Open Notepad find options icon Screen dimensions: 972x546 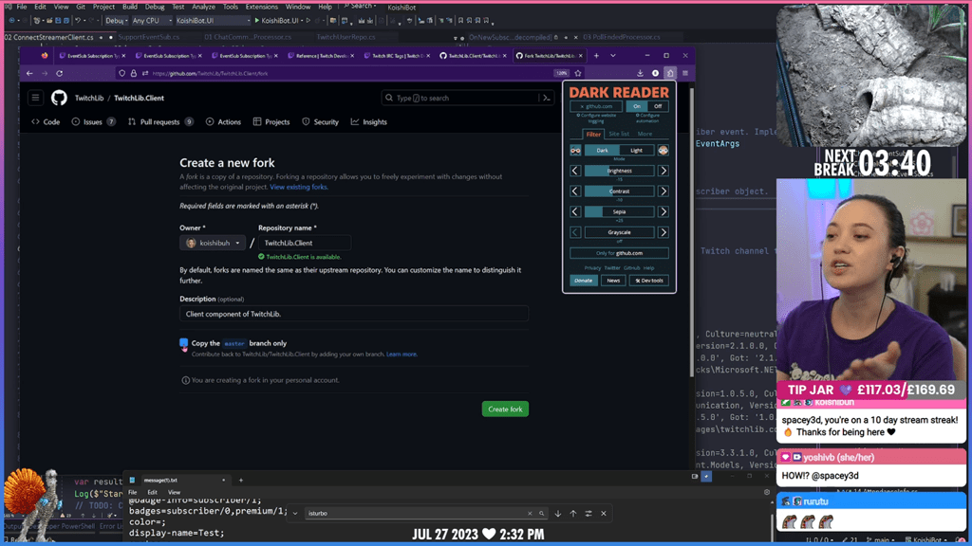coord(589,513)
